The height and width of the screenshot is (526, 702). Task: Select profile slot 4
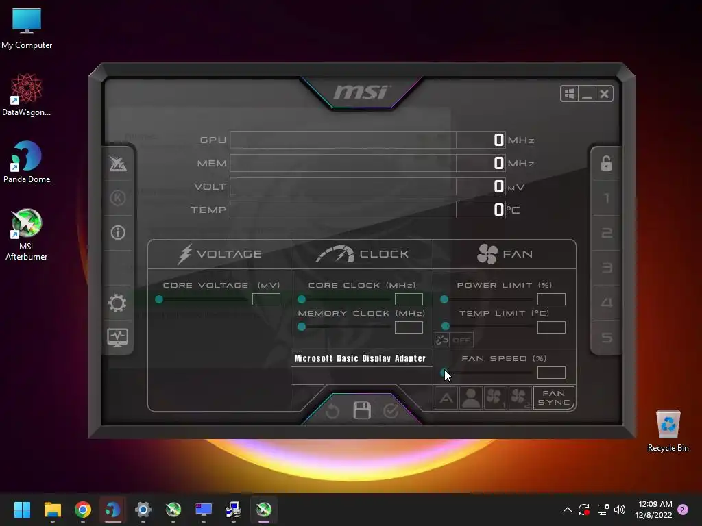point(606,302)
